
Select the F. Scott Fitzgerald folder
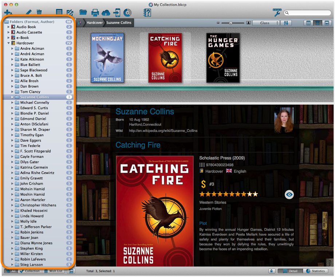point(38,151)
